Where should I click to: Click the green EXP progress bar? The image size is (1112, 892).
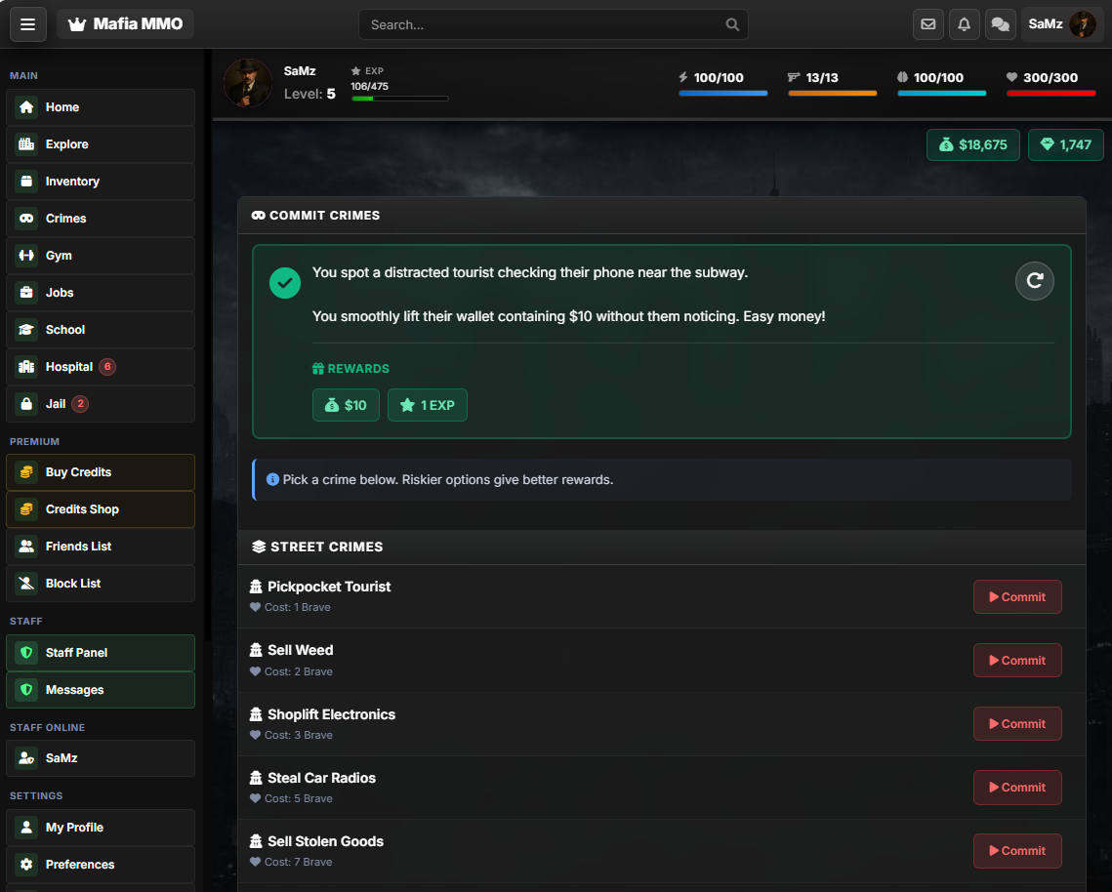point(399,99)
